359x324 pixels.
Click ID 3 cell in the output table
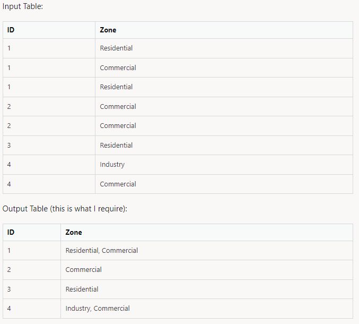pyautogui.click(x=32, y=289)
